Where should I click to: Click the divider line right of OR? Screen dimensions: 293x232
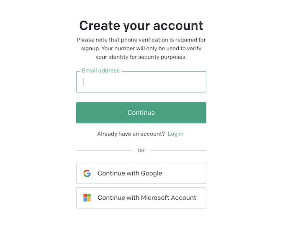[x=178, y=150]
